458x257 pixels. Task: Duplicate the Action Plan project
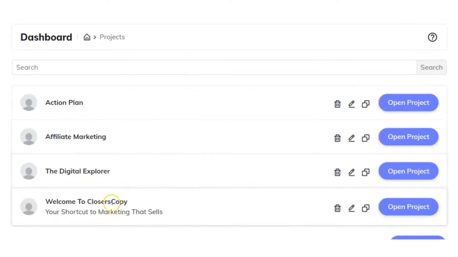[x=365, y=104]
